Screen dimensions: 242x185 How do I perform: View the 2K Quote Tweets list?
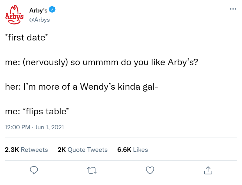[83, 150]
